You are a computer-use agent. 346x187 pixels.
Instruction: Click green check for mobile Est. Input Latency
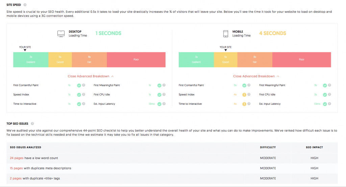tap(325, 104)
